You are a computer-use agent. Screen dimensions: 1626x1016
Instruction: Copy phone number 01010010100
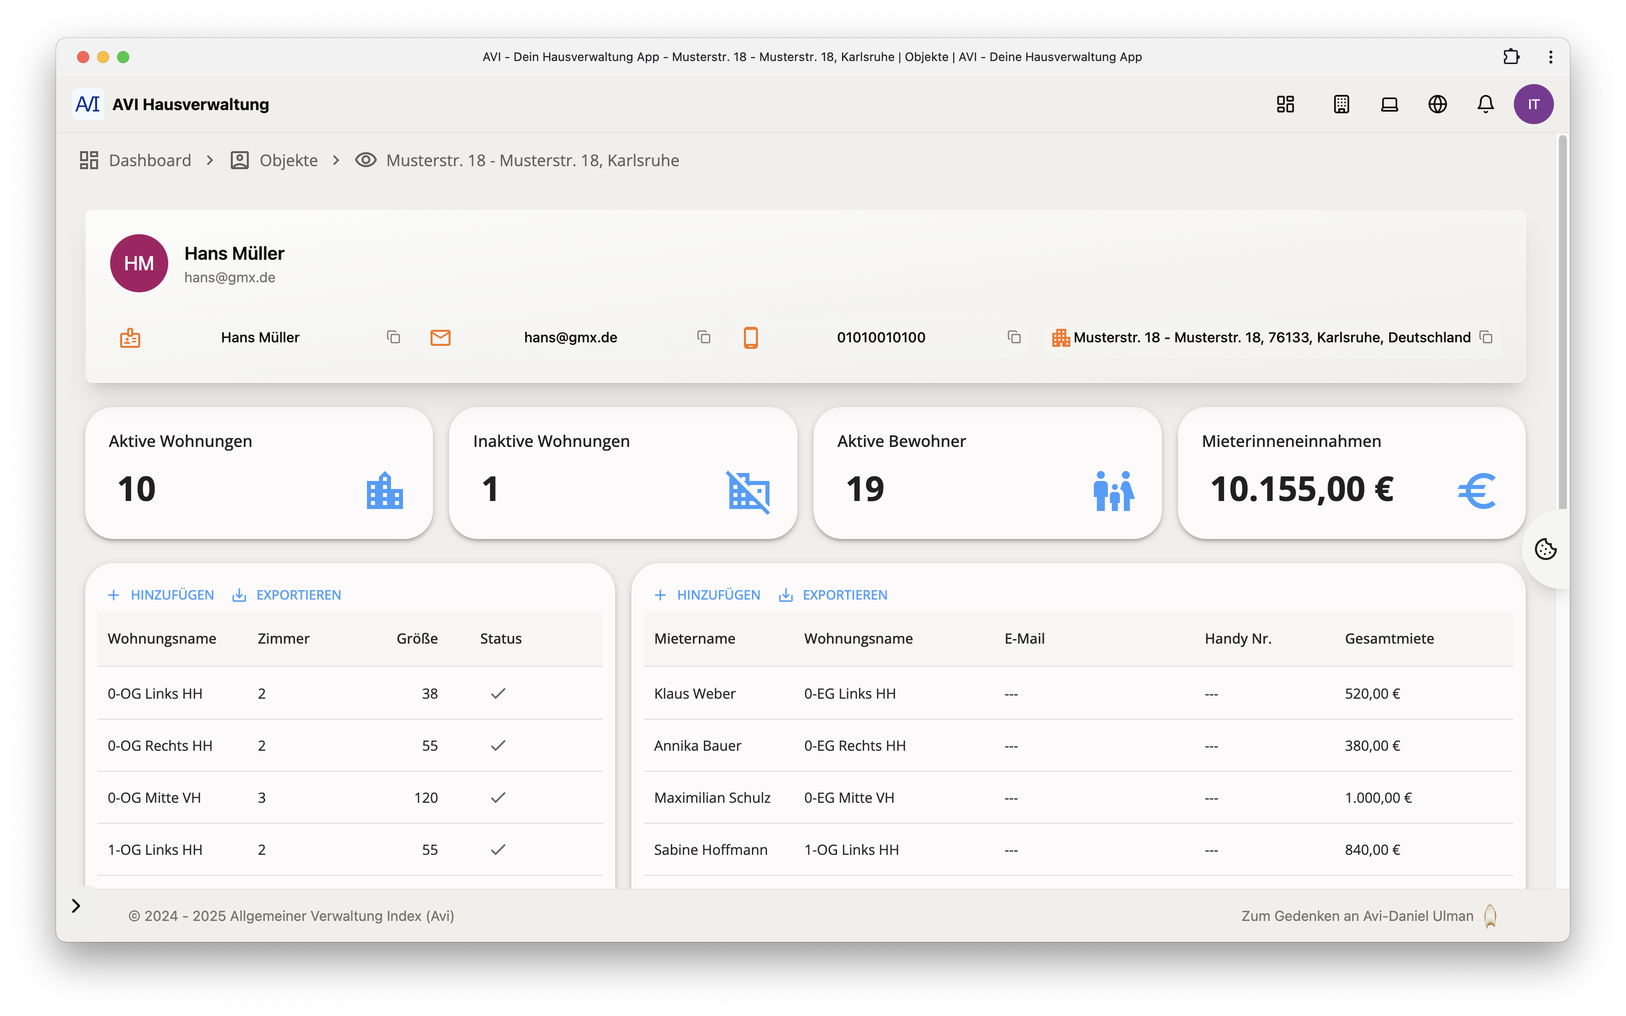tap(1014, 337)
